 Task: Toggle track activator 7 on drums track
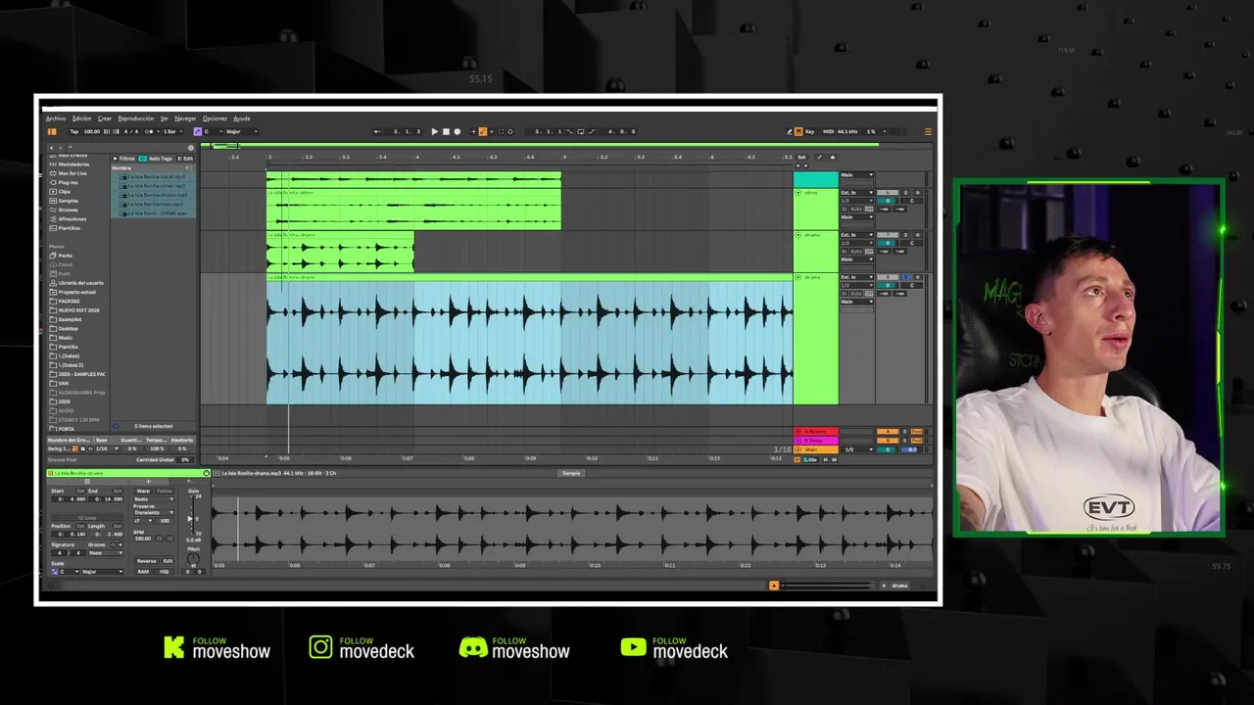pos(888,235)
